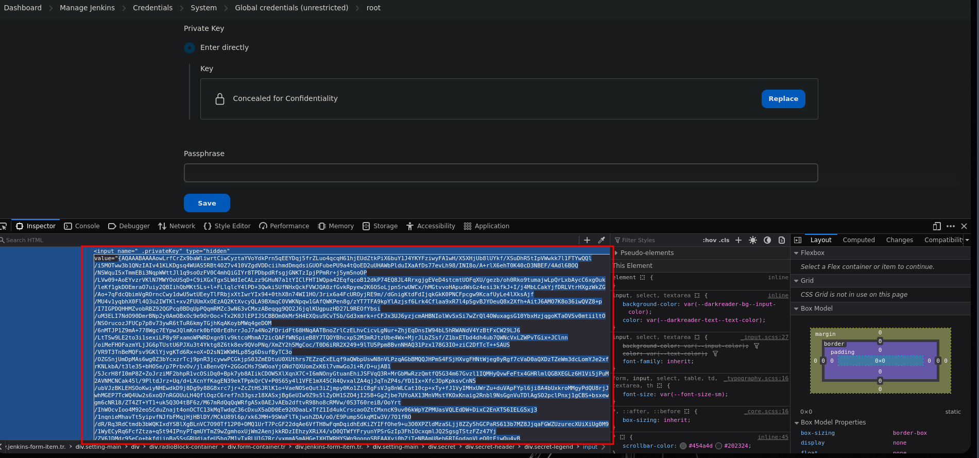Click into the Passphrase input field
Screen dimensions: 979x458
[501, 173]
